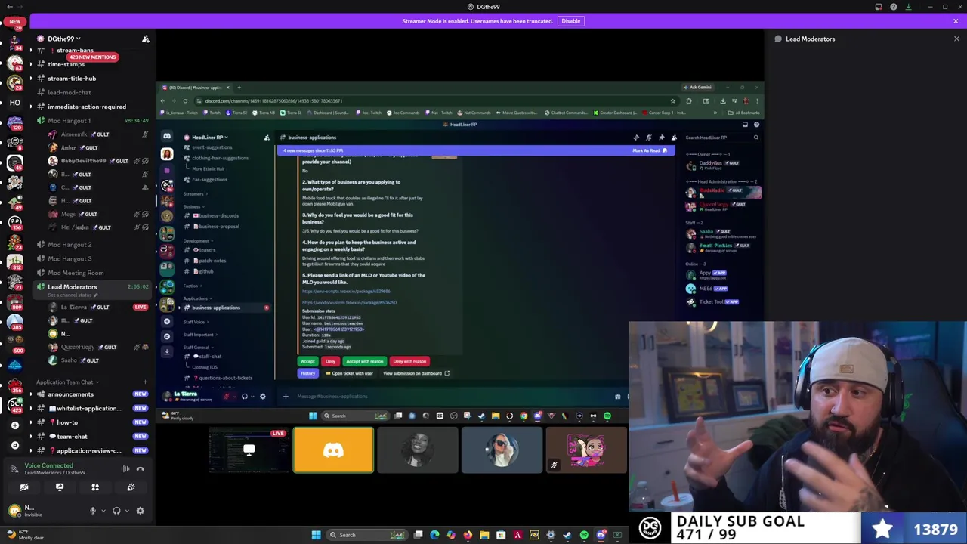Open help icon in Discord title bar
This screenshot has height=544, width=967.
894,7
